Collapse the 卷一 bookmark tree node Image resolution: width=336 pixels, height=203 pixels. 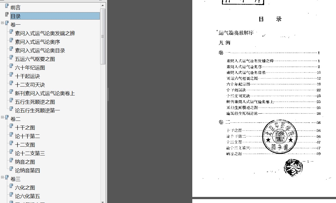[2, 23]
